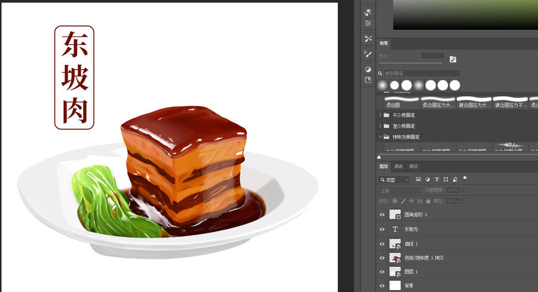Screen dimensions: 538x292
Task: Open the libraries panel icon below adjustments
Action: point(368,80)
